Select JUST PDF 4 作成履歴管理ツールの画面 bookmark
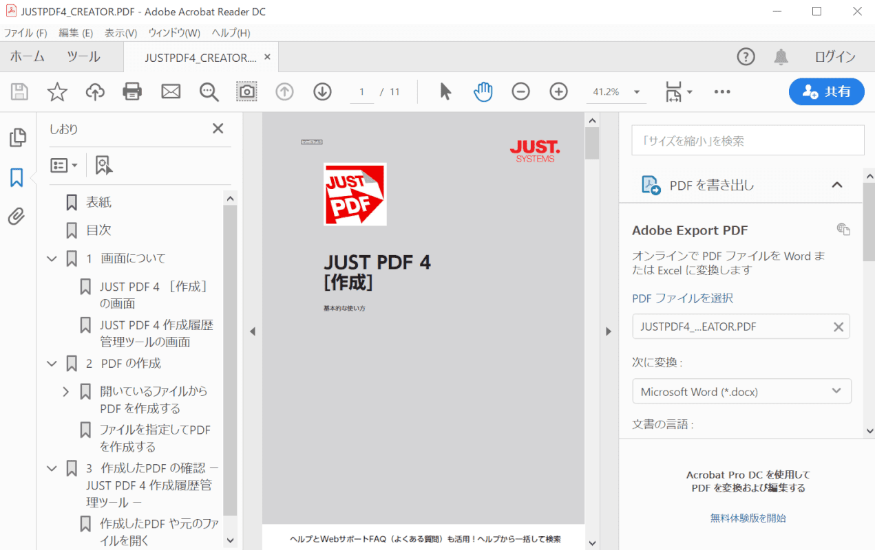The image size is (875, 550). [156, 333]
